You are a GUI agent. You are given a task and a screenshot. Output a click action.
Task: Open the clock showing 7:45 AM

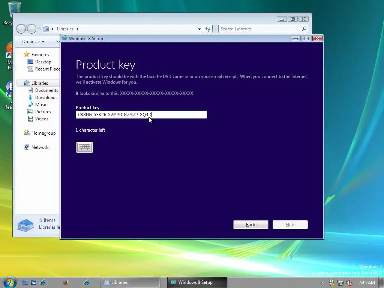point(367,283)
